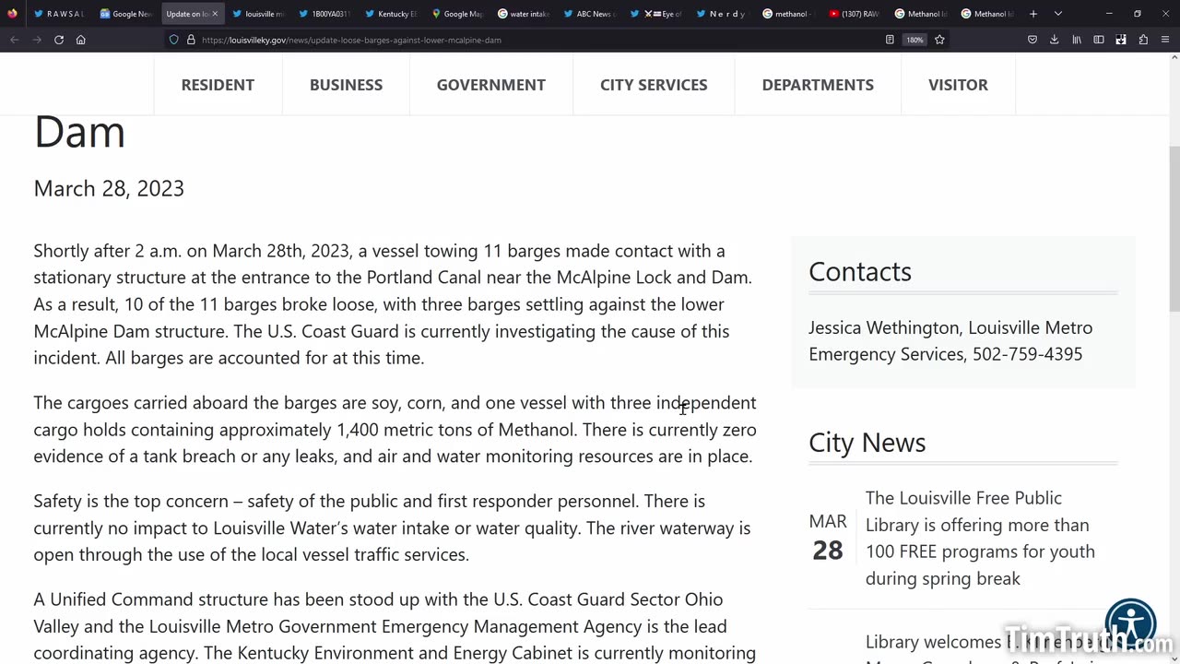Toggle the browser sidebar
The image size is (1180, 664).
[1099, 40]
